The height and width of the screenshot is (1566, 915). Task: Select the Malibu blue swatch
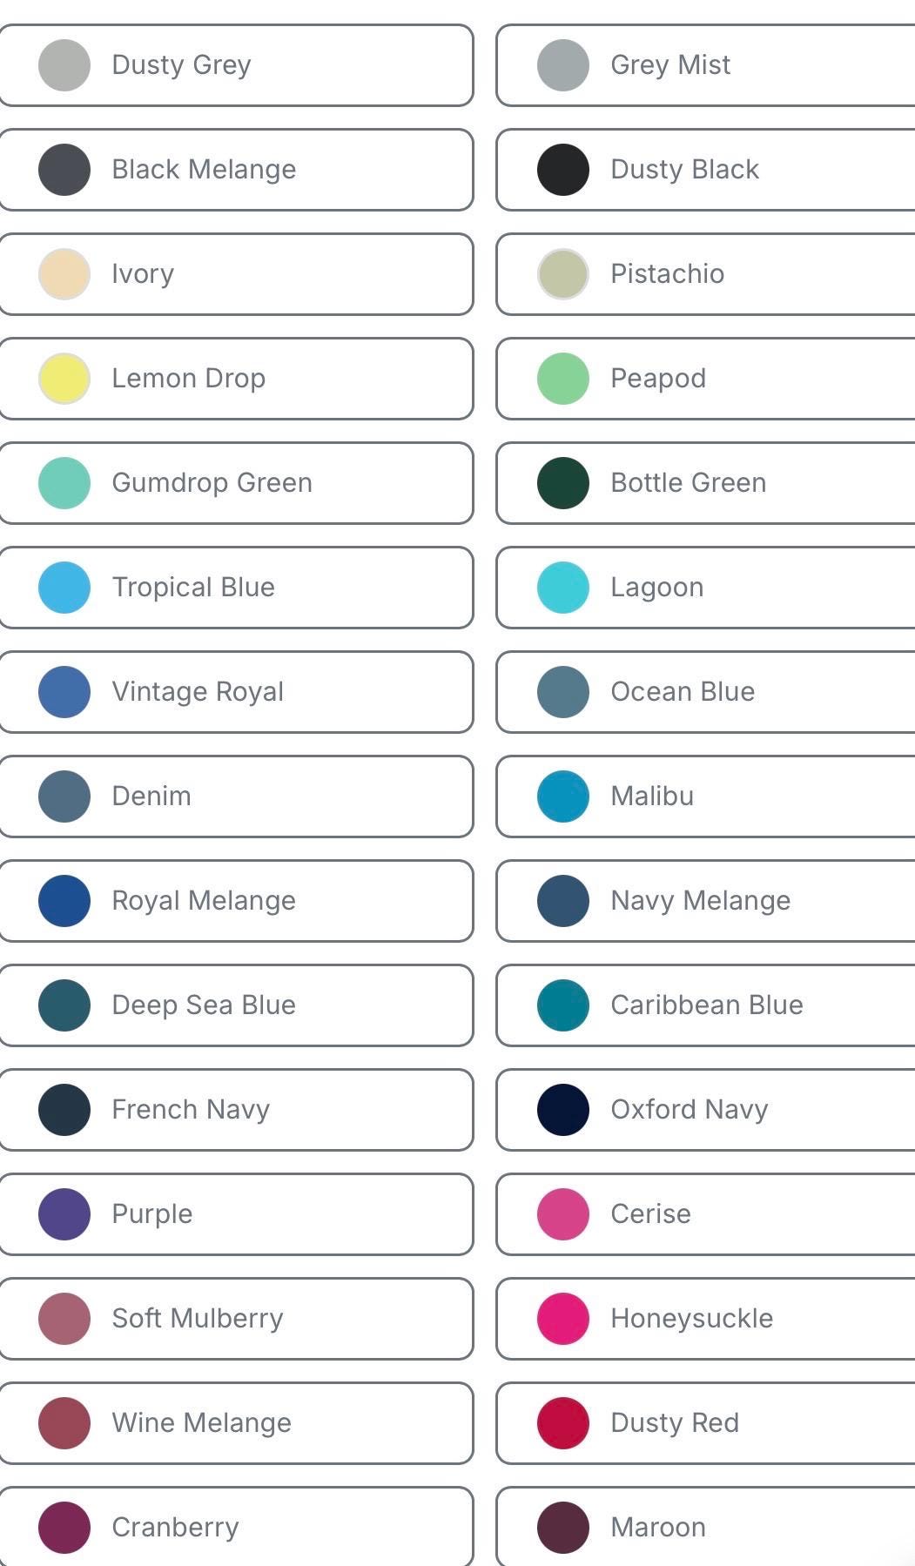coord(563,796)
